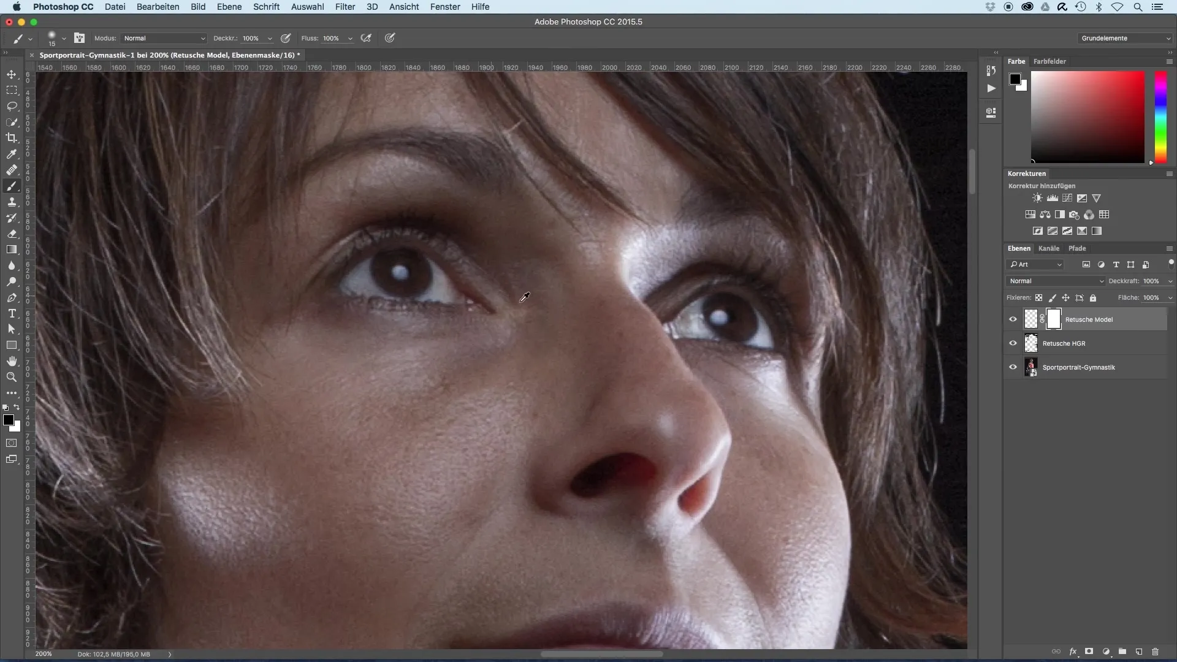
Task: Open the Filter menu
Action: click(345, 7)
